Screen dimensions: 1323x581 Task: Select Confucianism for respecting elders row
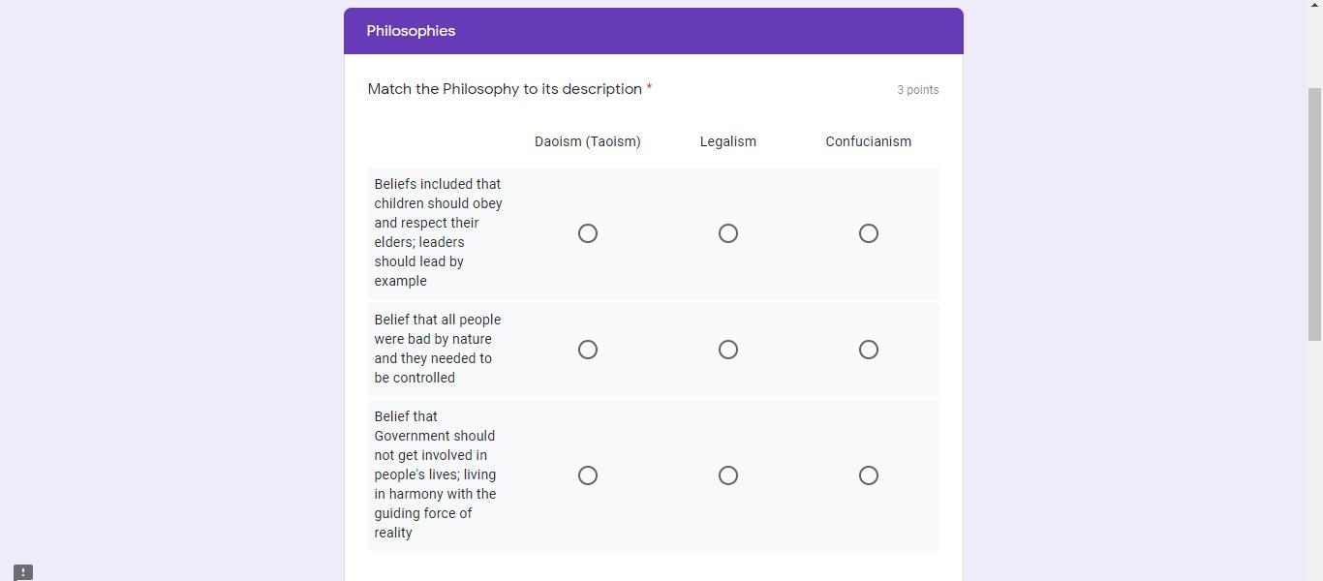[x=869, y=233]
